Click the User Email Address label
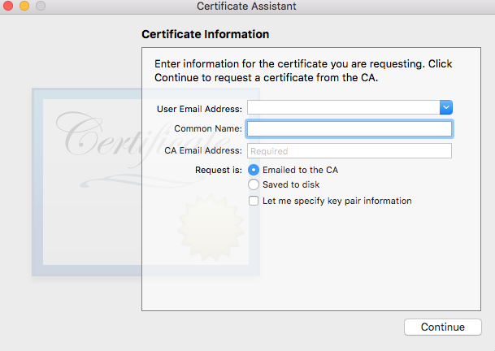495x351 pixels. click(x=198, y=108)
